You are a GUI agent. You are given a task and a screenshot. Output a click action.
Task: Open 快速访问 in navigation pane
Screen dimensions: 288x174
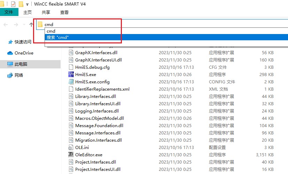(x=23, y=42)
